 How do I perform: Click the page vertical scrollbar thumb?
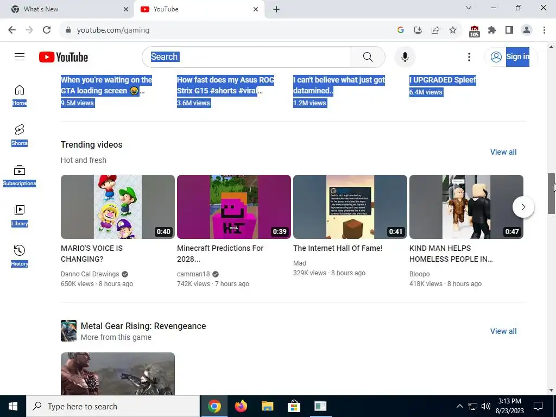(x=551, y=193)
